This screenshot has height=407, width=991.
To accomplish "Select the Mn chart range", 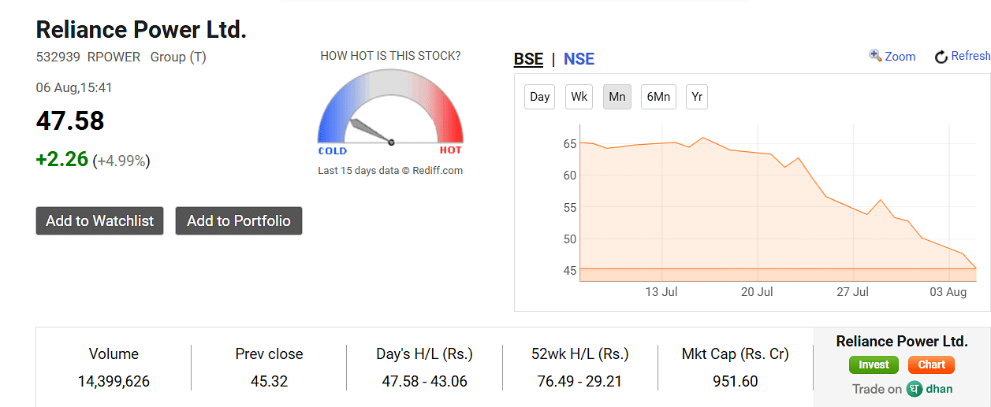I will [617, 97].
